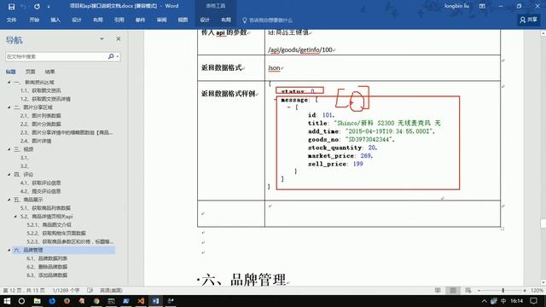Viewport: 546px width, 307px height.
Task: Click the Tell Me search box lightbulb
Action: (x=245, y=20)
